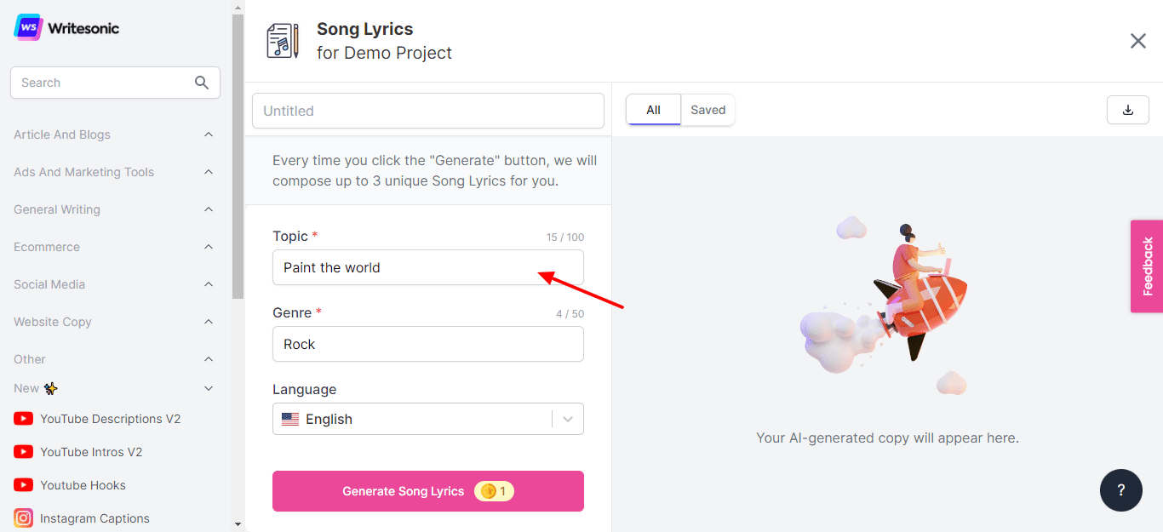Click Generate Song Lyrics button
1163x532 pixels.
point(427,491)
